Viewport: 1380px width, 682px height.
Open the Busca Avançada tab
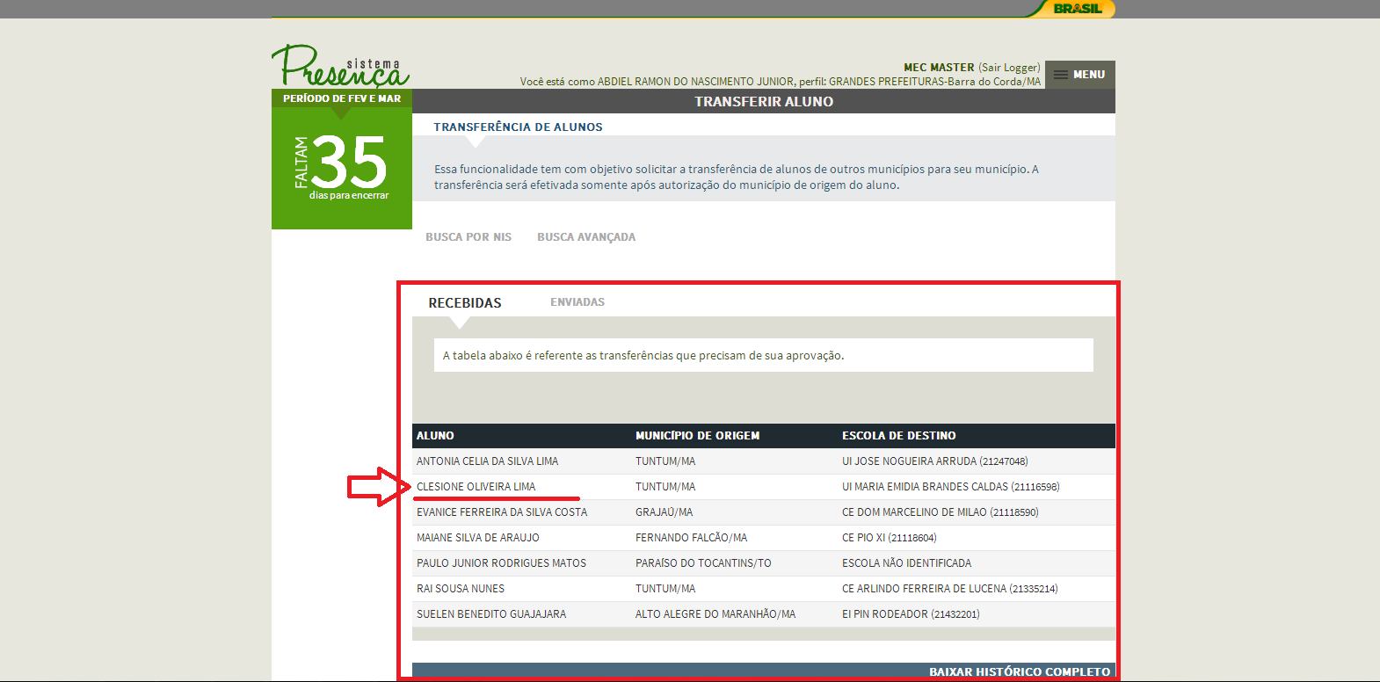(x=586, y=237)
